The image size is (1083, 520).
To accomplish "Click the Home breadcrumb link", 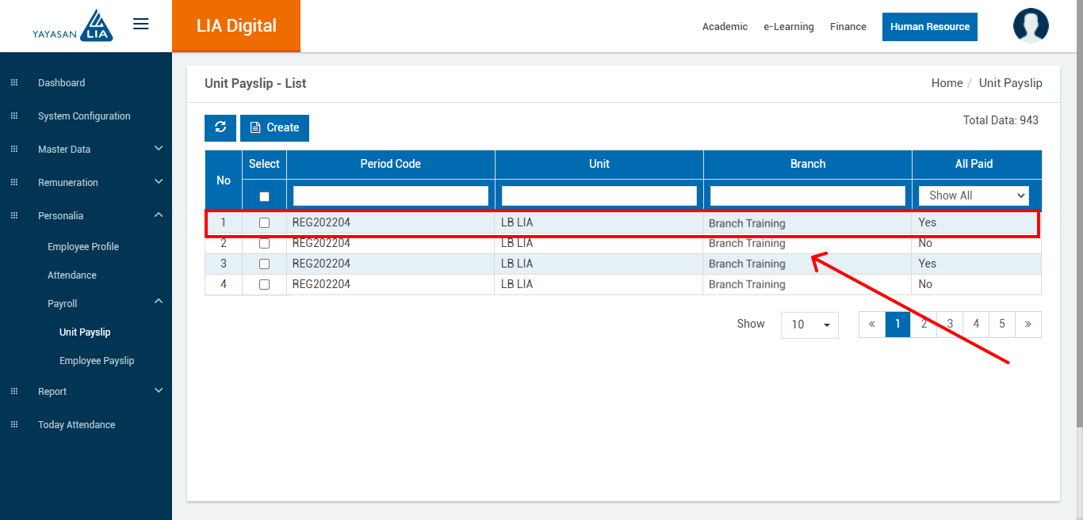I will [947, 83].
